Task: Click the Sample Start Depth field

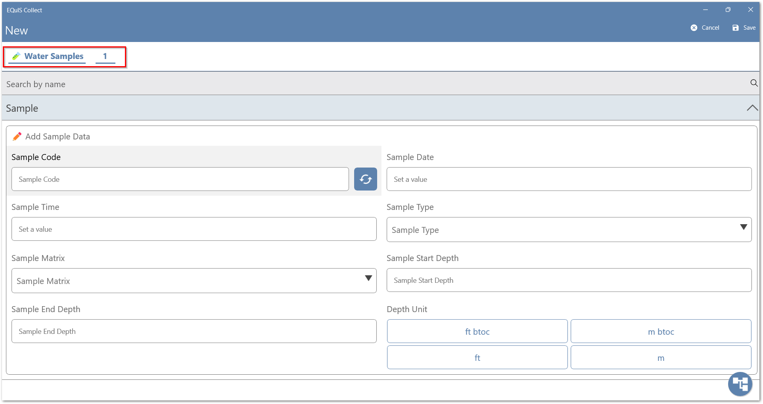Action: [x=569, y=280]
